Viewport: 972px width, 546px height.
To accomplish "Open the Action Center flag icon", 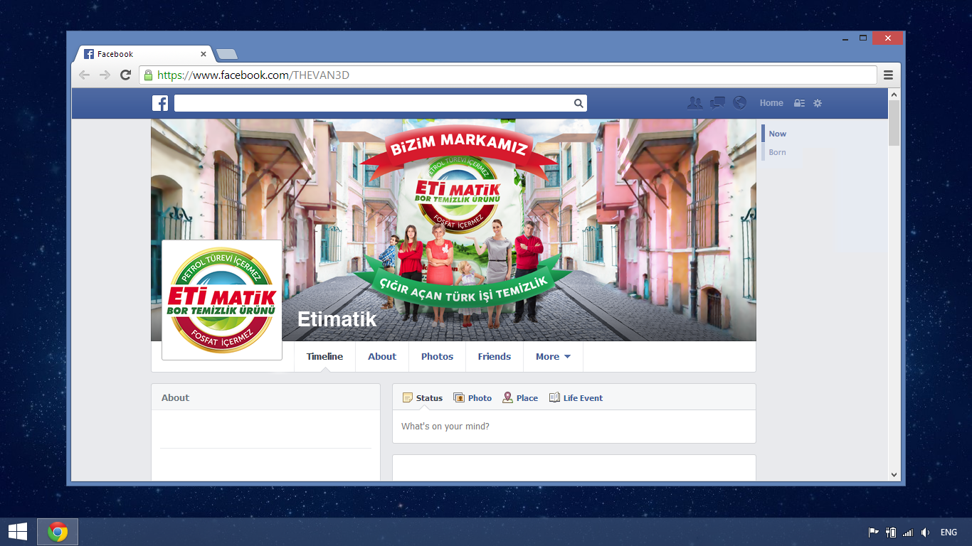I will 873,532.
